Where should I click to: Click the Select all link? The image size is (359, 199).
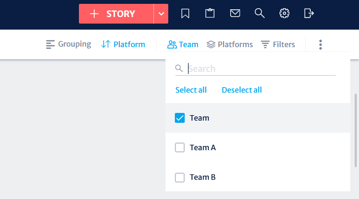tap(191, 90)
